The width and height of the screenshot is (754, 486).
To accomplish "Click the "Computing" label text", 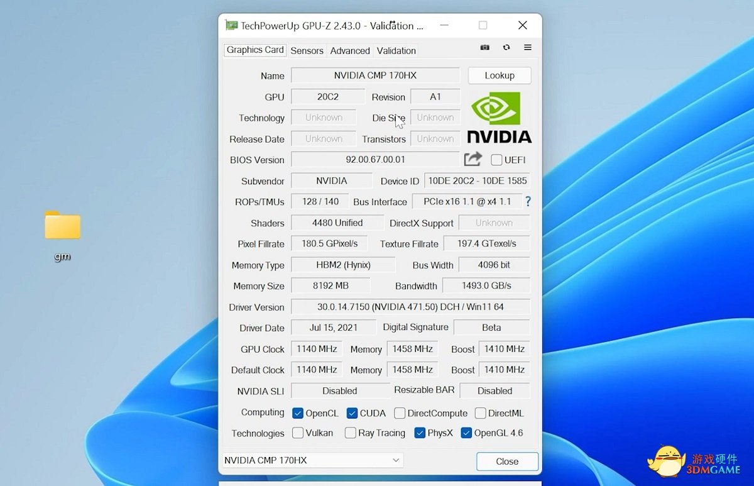I will click(x=263, y=412).
